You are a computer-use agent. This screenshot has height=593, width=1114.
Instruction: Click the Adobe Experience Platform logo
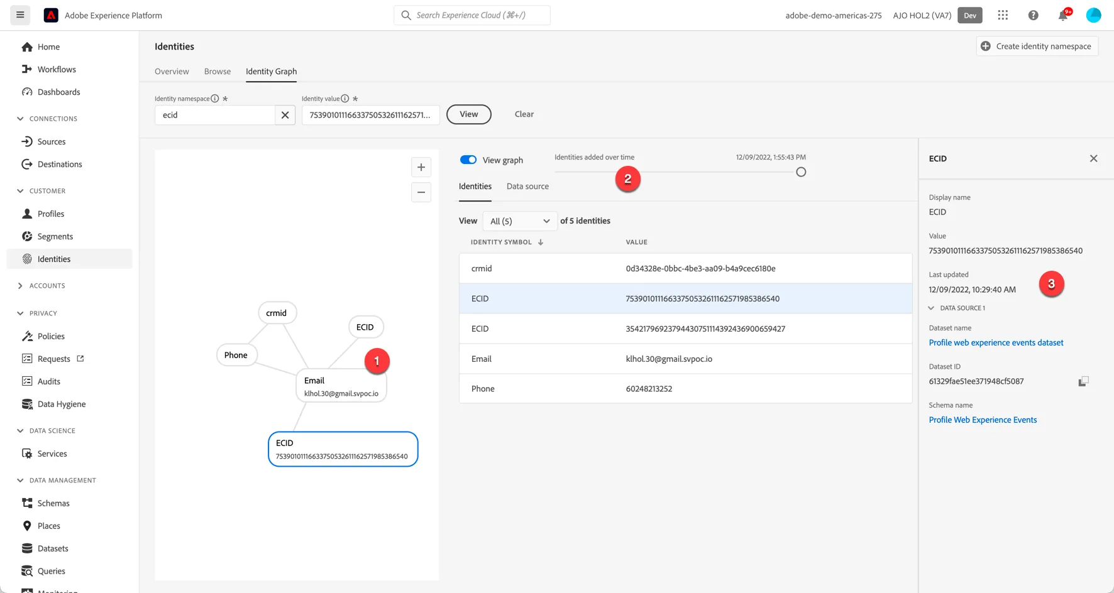tap(51, 15)
